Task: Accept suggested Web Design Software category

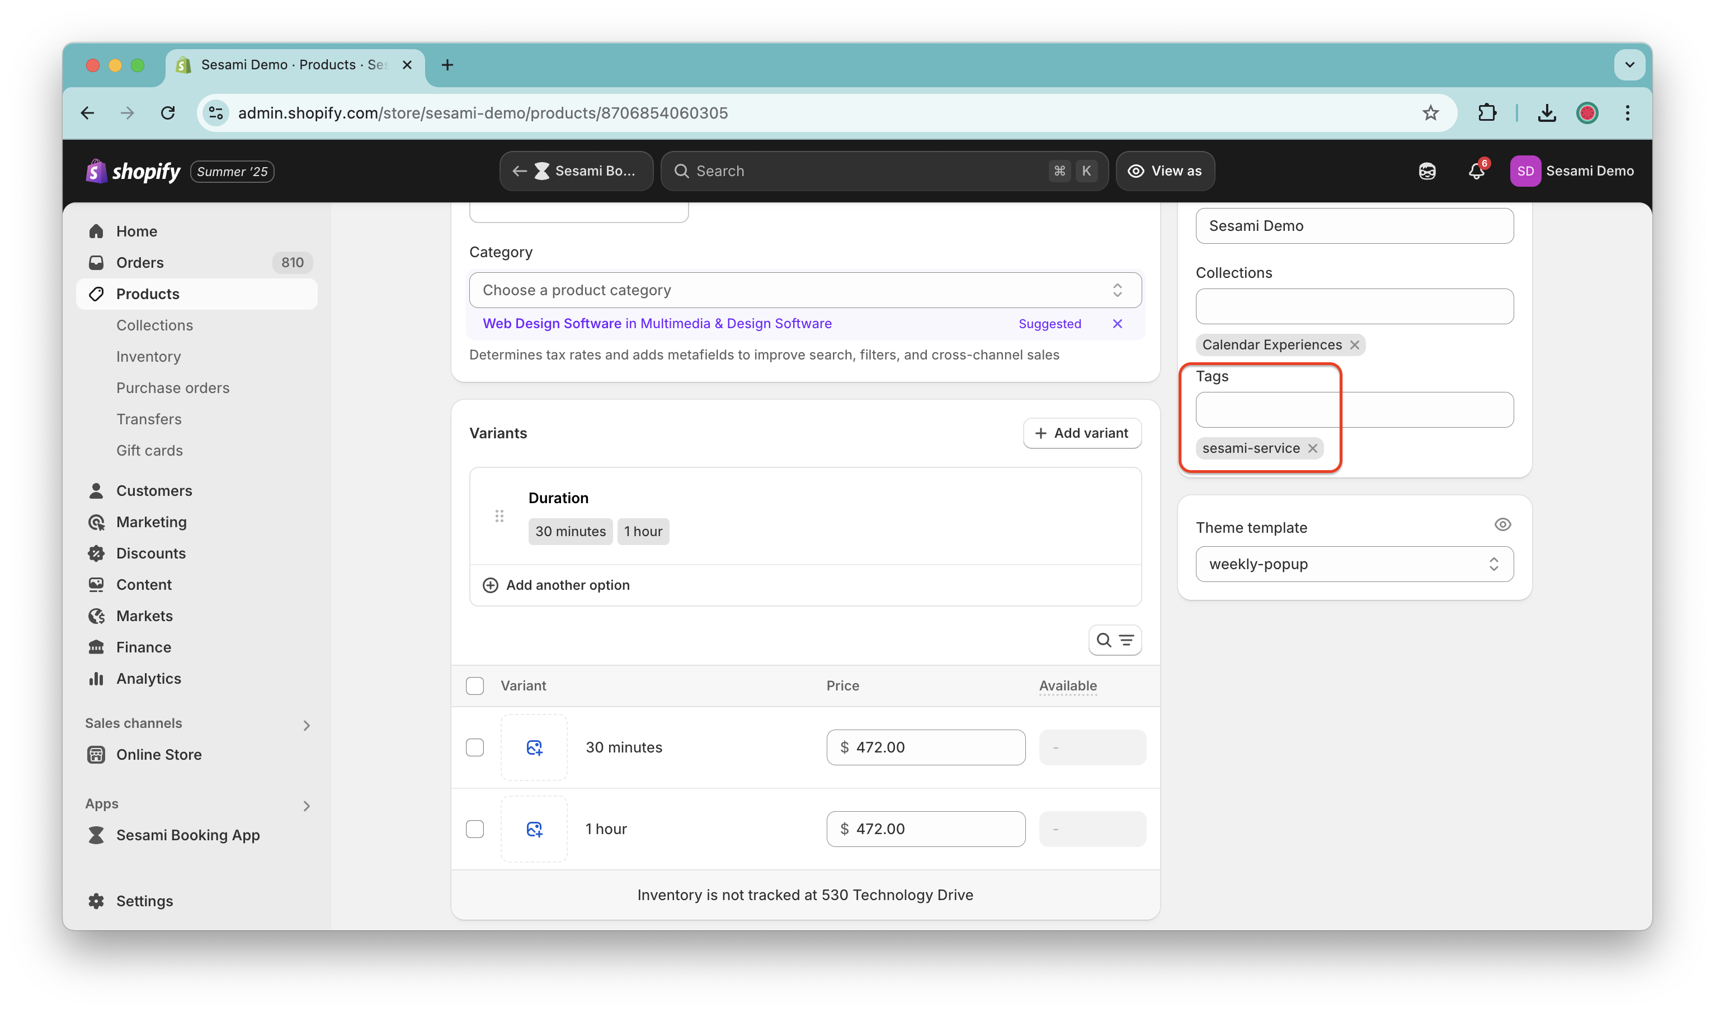Action: click(657, 324)
